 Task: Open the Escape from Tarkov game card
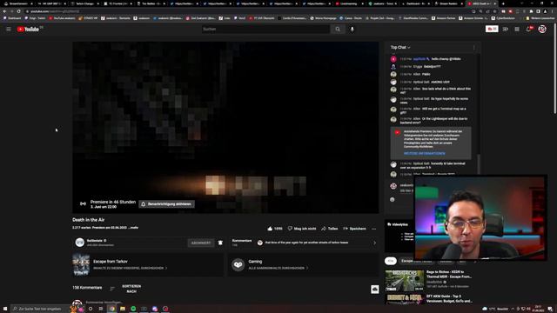point(148,264)
